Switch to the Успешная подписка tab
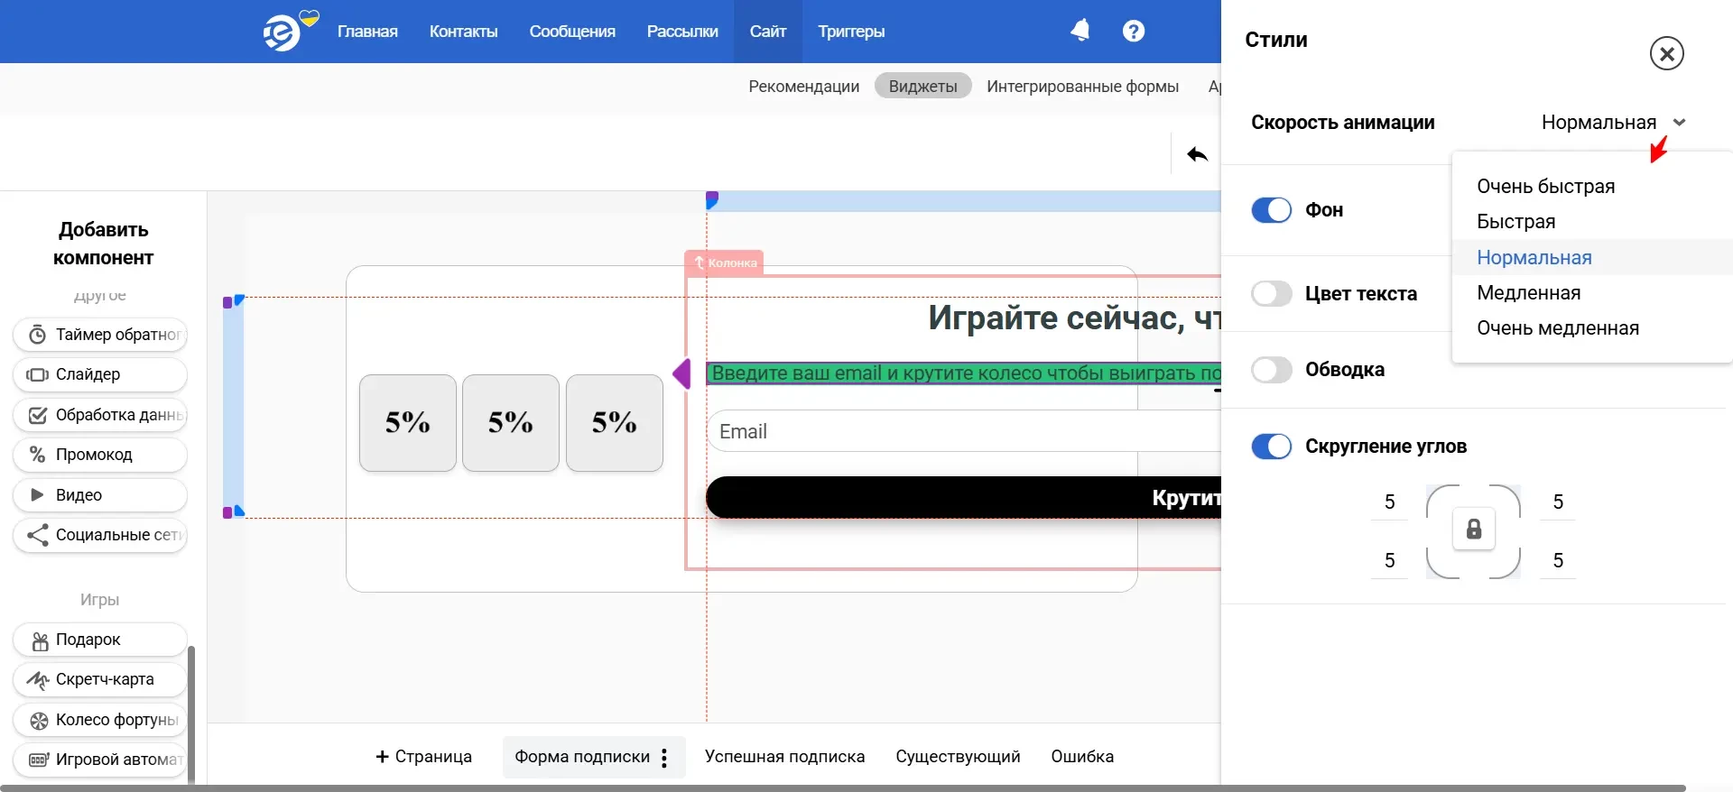The image size is (1733, 792). [x=783, y=757]
